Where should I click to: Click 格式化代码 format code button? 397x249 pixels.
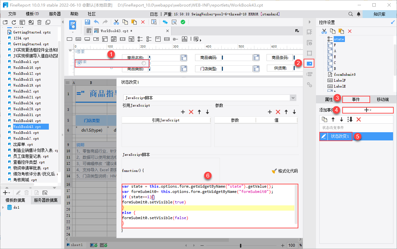(285, 171)
